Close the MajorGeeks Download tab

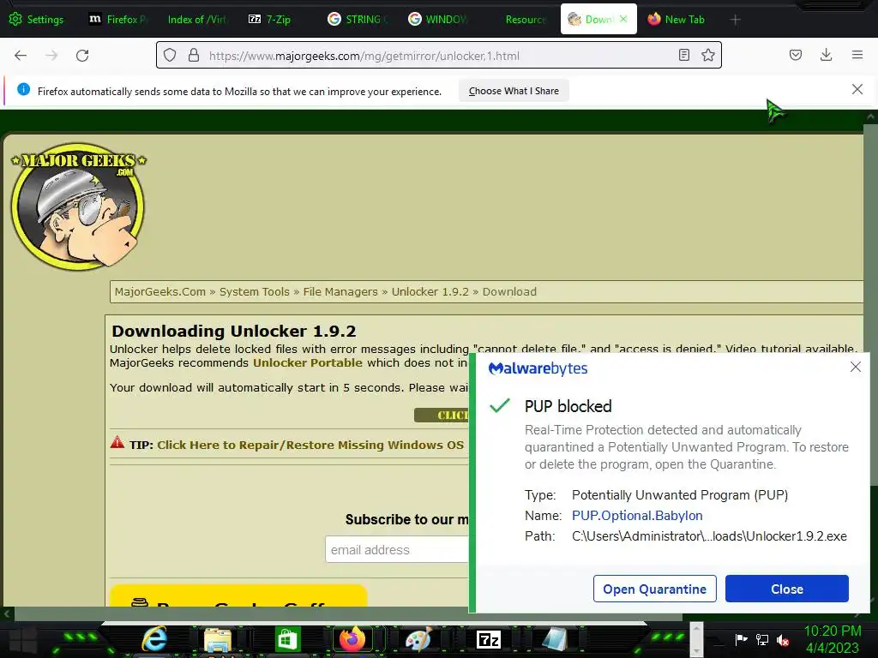pyautogui.click(x=623, y=19)
